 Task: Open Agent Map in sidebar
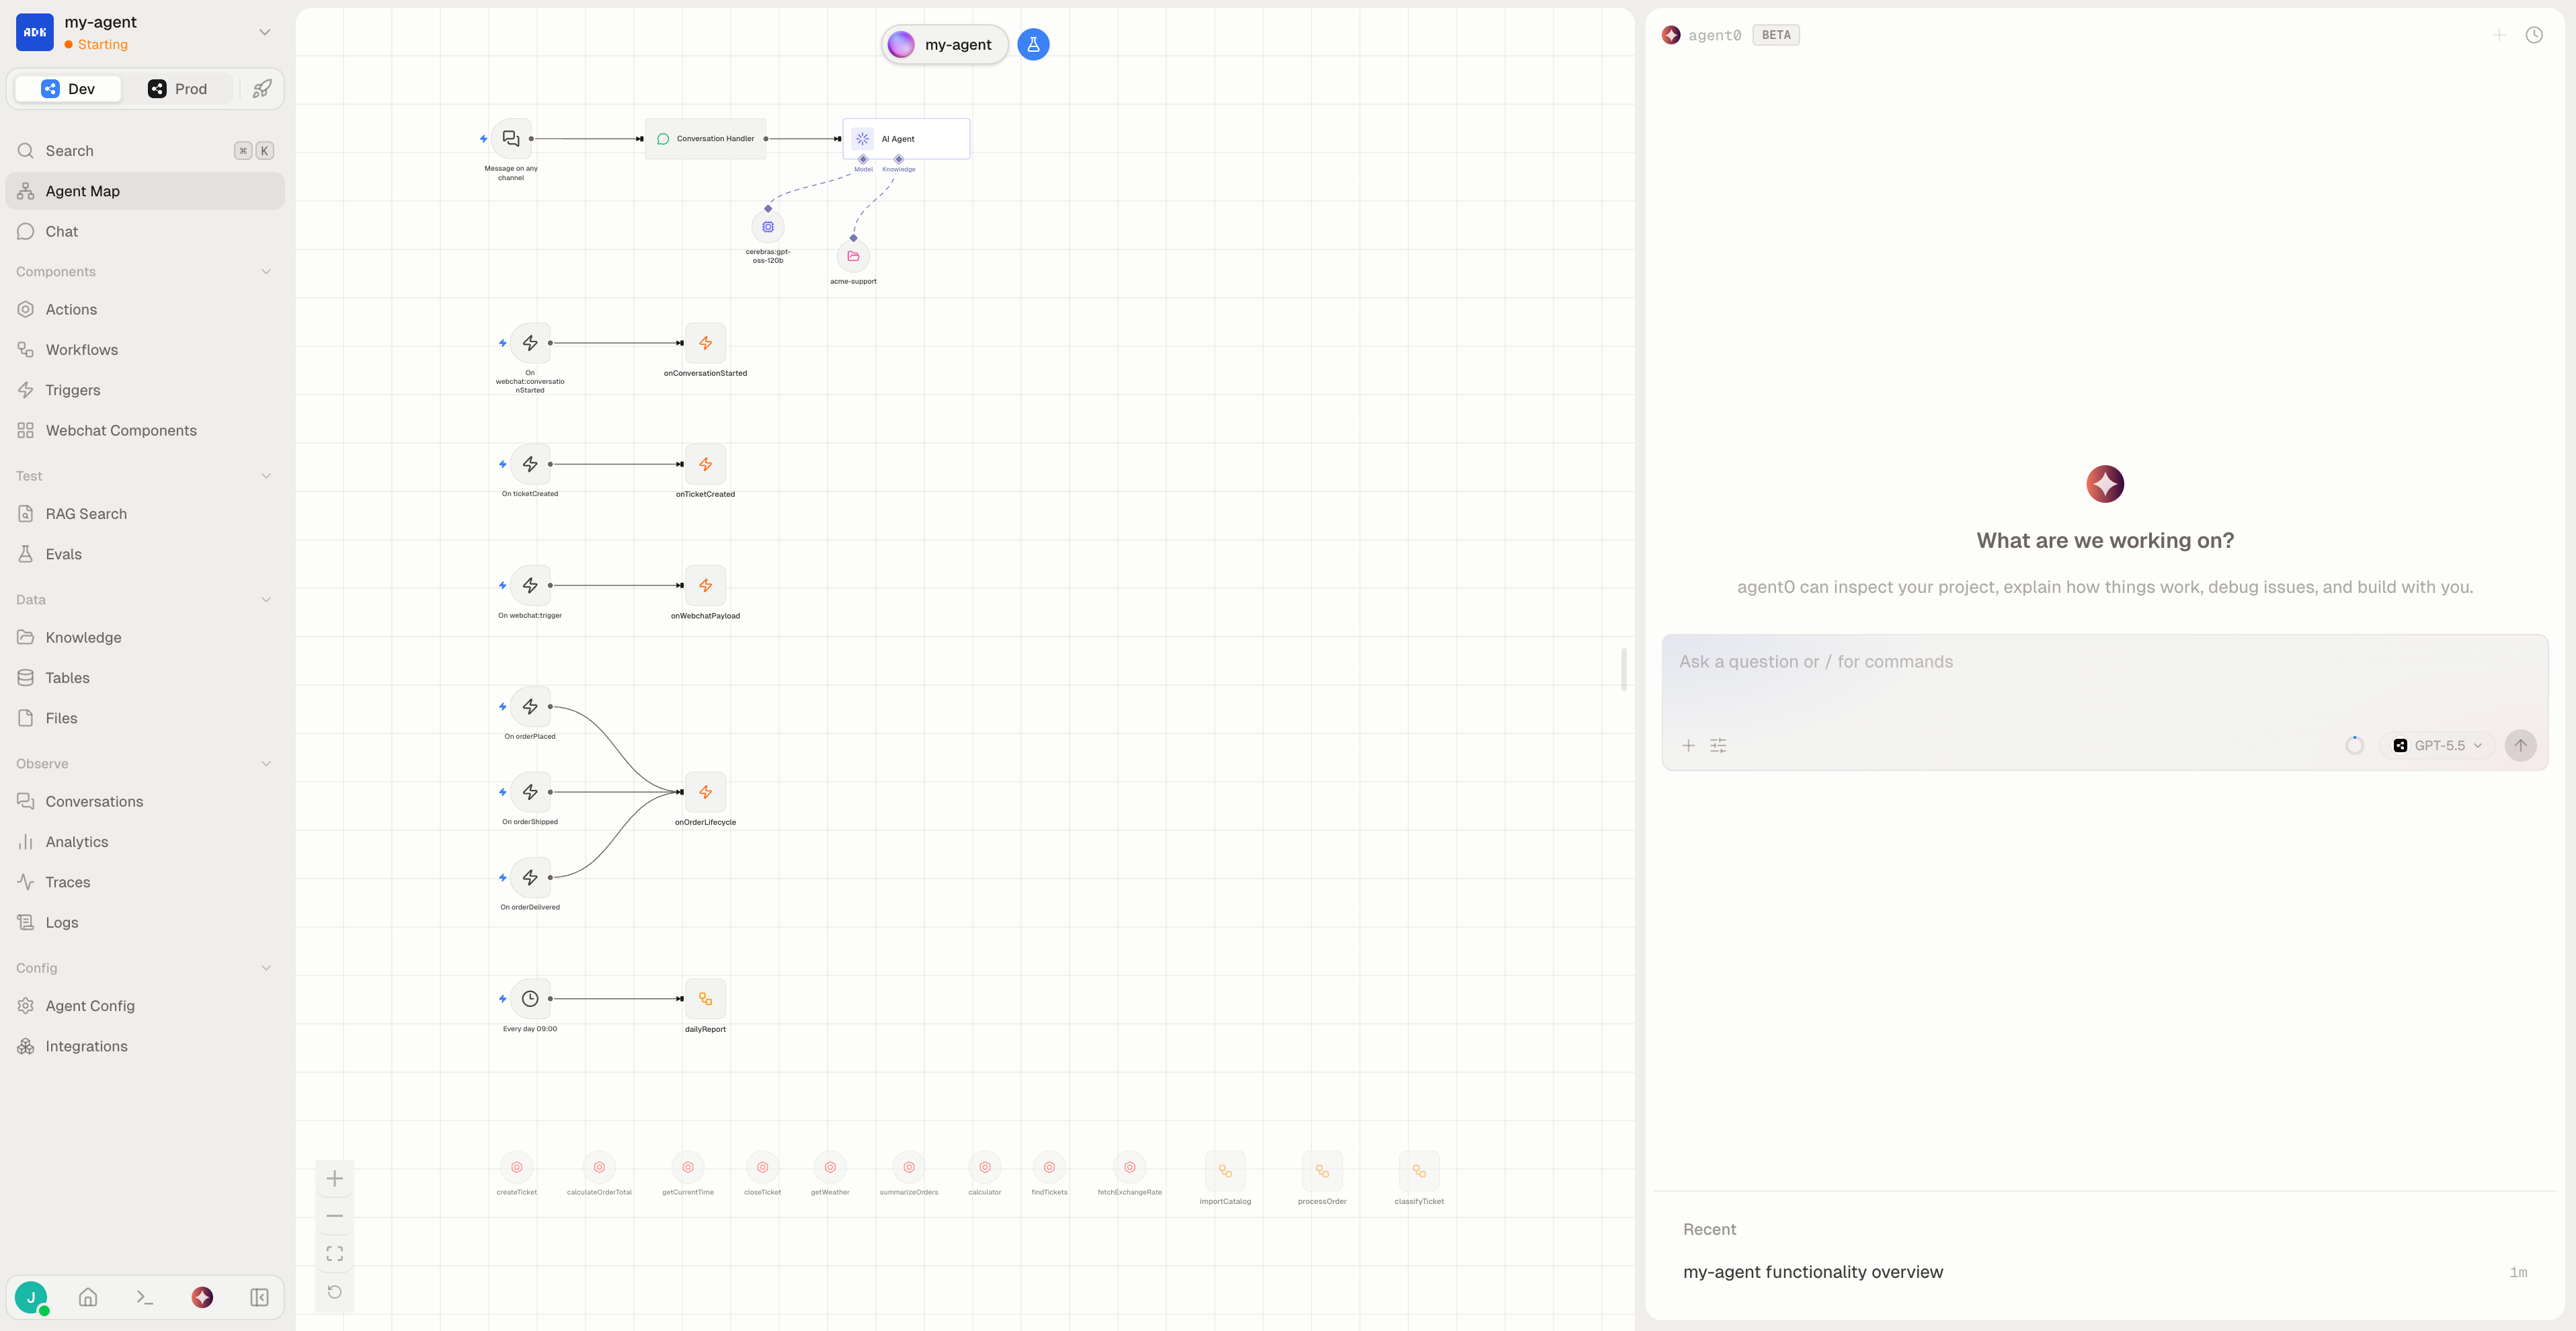(145, 191)
